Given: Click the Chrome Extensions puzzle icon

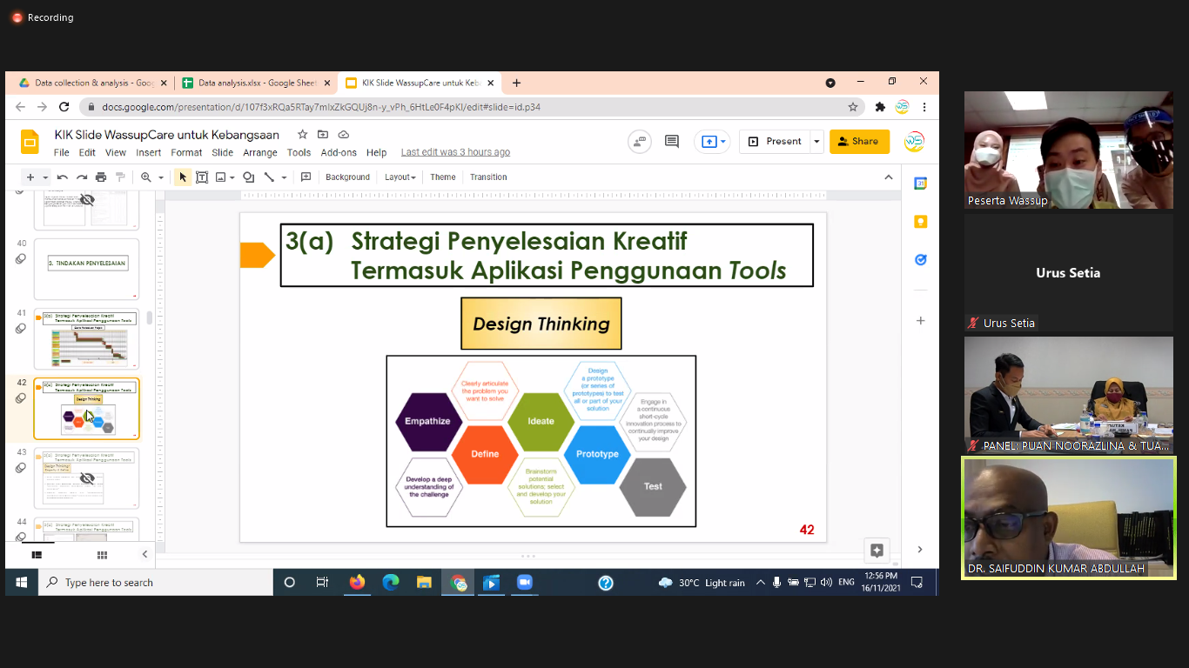Looking at the screenshot, I should pos(880,107).
